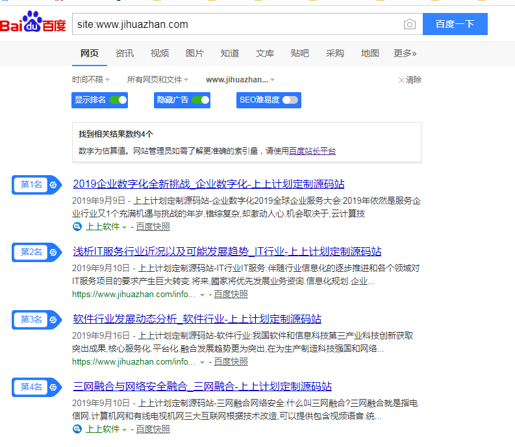515x447 pixels.
Task: Open result 浅析IT服务行业近况以及可能发展趋势
Action: (227, 251)
